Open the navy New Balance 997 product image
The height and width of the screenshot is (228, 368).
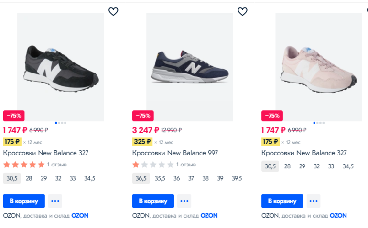[189, 67]
